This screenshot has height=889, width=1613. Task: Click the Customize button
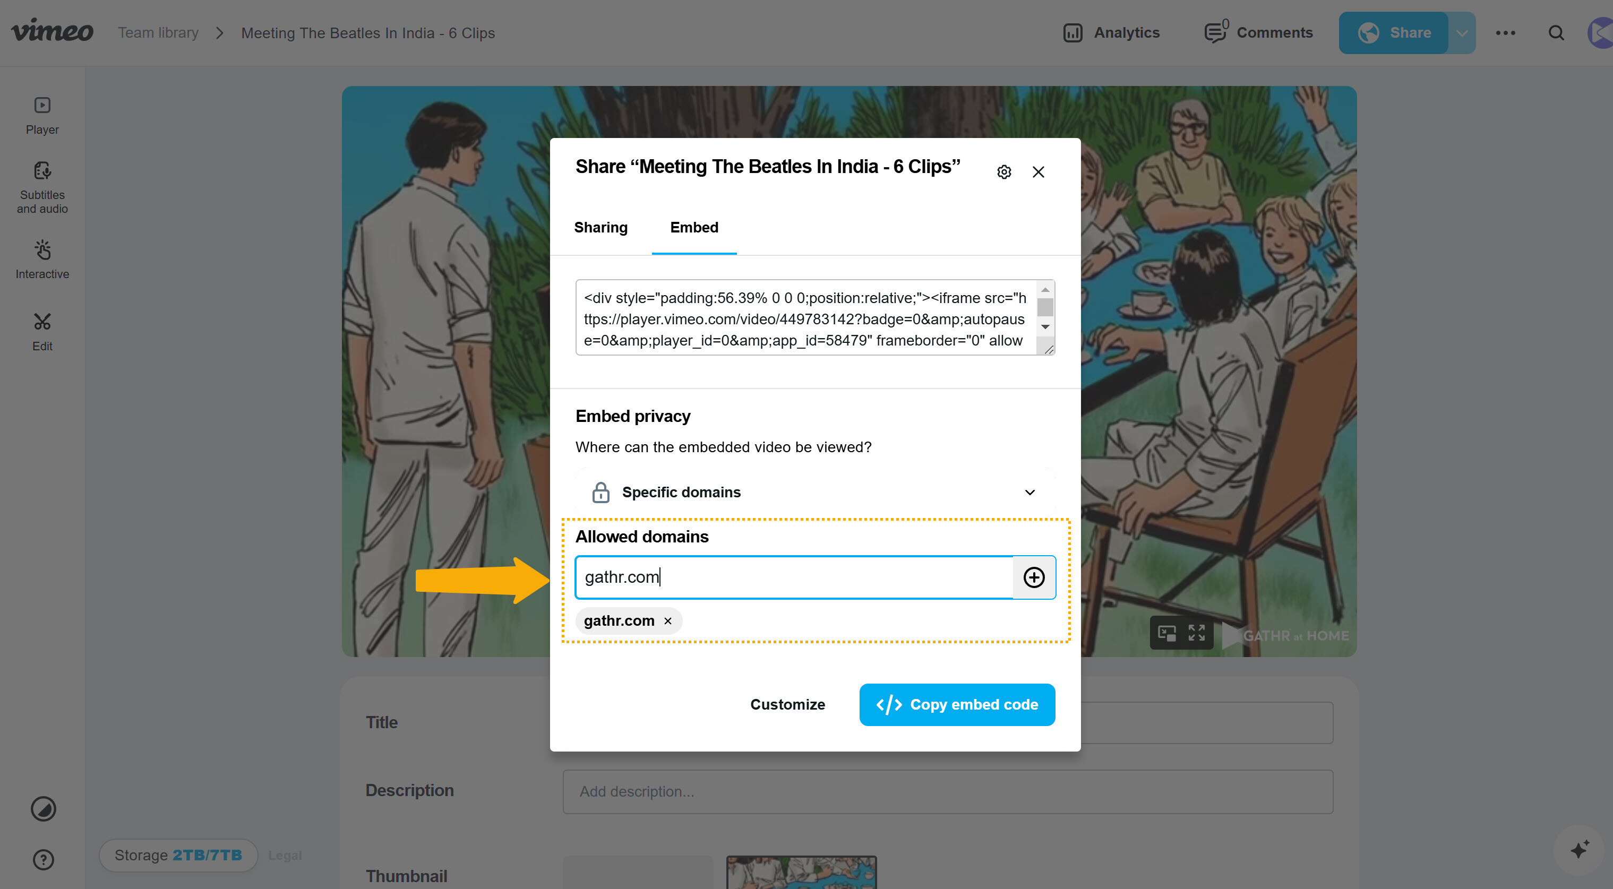coord(787,704)
